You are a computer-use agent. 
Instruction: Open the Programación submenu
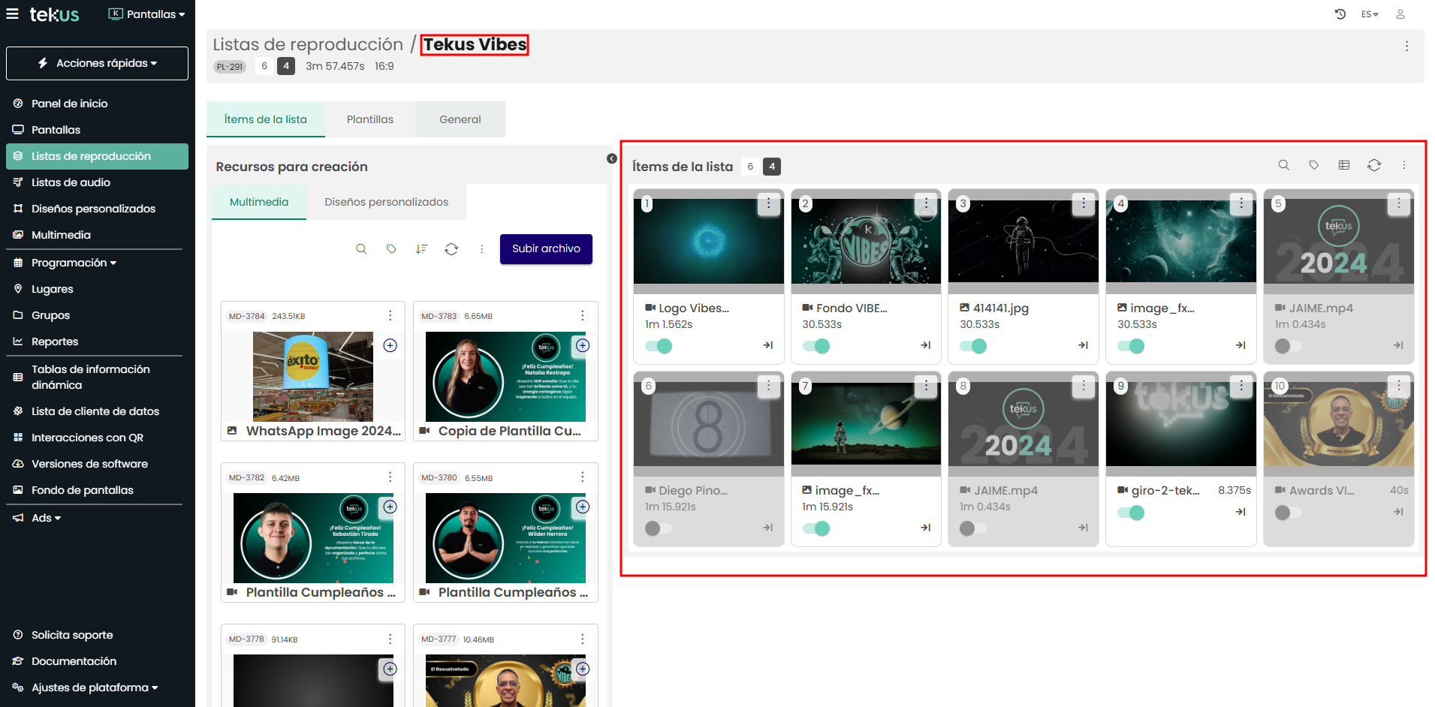click(x=74, y=263)
